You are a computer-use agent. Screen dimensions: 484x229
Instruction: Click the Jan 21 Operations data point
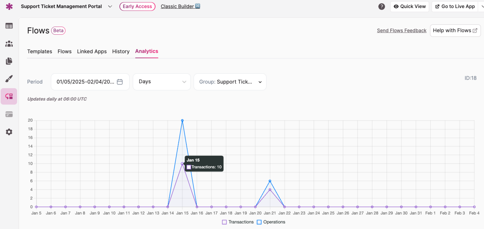[270, 181]
